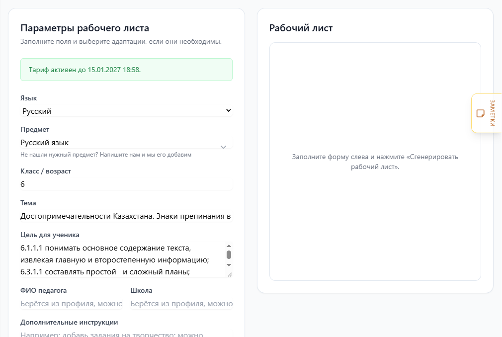Click the ФИО педагога input field
The image size is (502, 337).
tap(72, 304)
